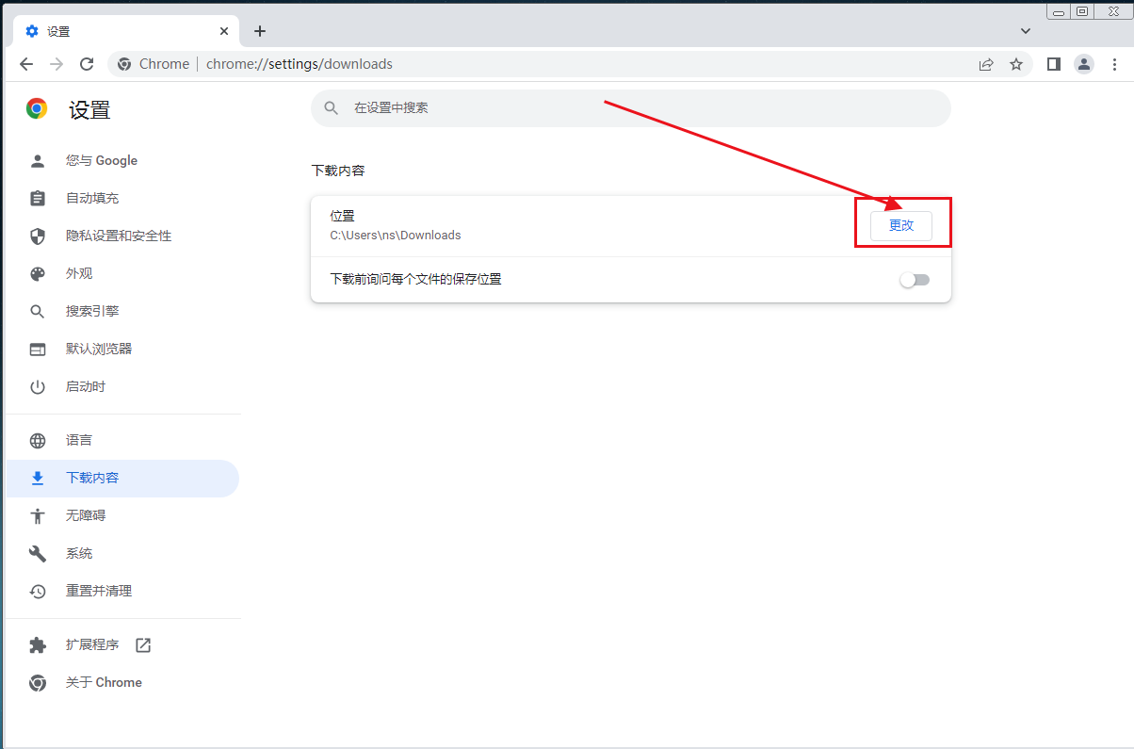1134x749 pixels.
Task: Click the share page icon in address bar
Action: [986, 64]
